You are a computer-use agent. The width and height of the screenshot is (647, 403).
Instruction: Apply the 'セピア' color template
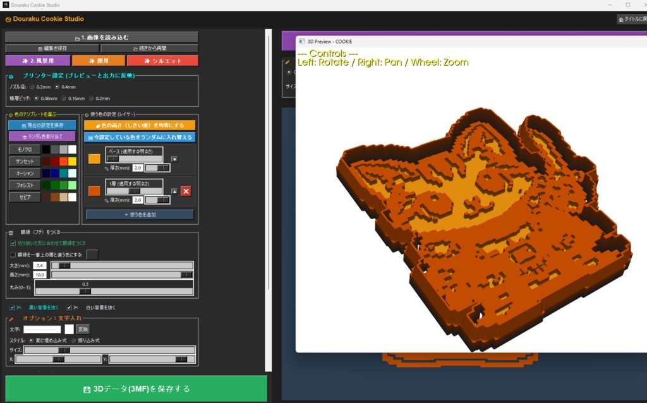(25, 197)
